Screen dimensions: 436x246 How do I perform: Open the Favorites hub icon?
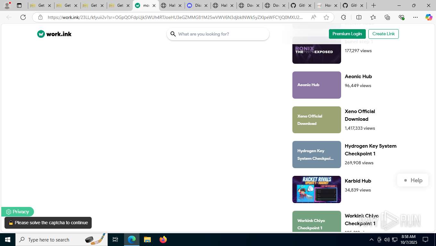(373, 17)
